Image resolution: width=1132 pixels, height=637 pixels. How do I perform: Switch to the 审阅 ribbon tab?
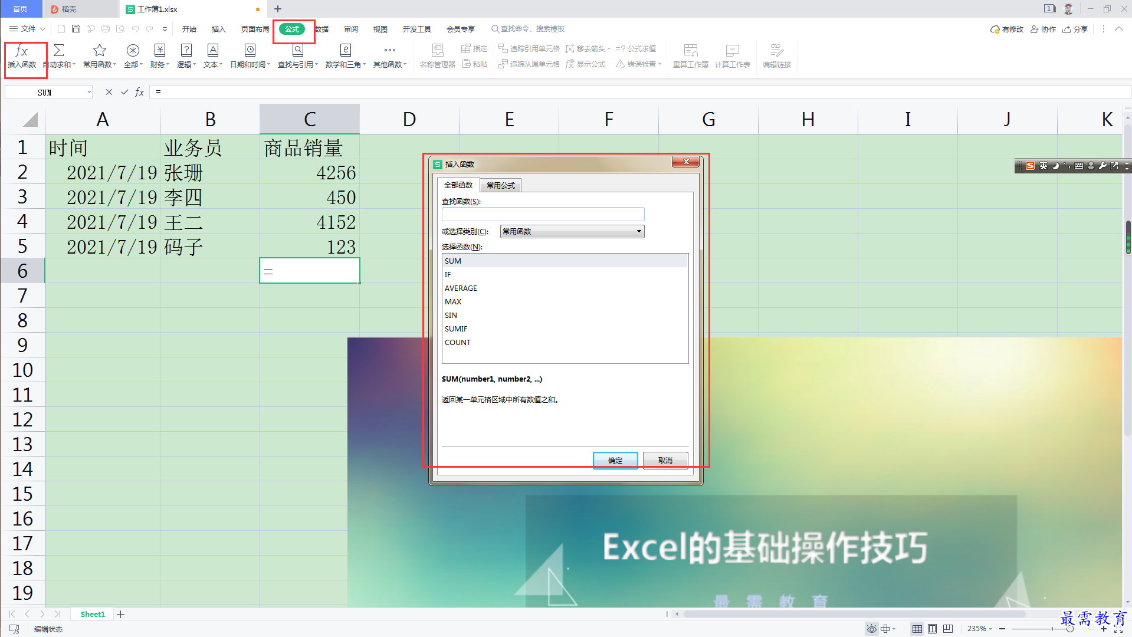tap(352, 29)
